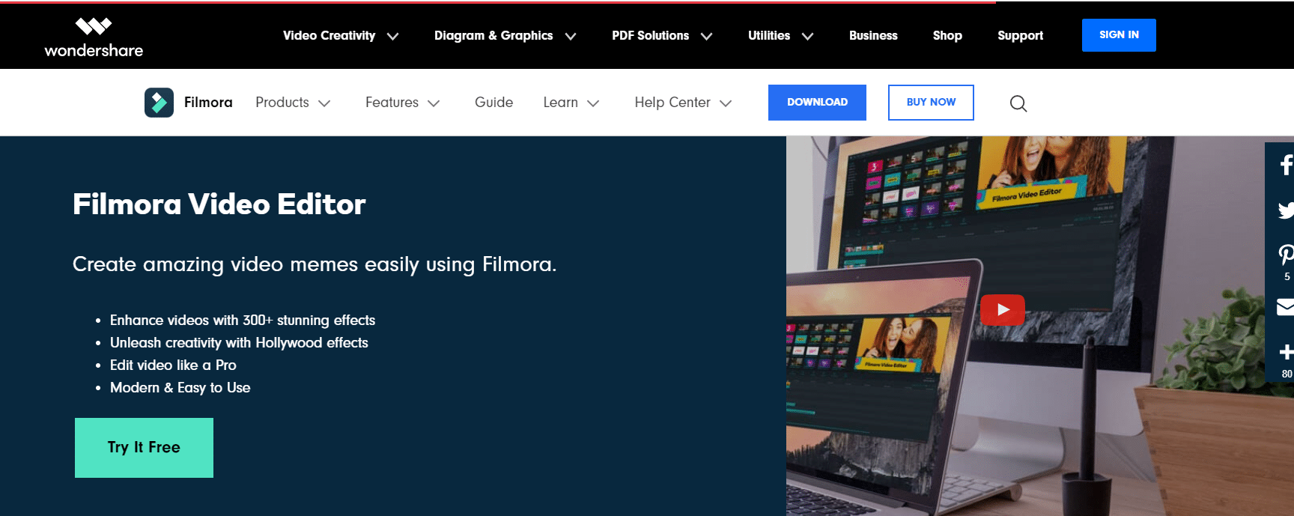Click Unleash creativity with Hollywood effects
This screenshot has height=516, width=1294.
(x=239, y=343)
